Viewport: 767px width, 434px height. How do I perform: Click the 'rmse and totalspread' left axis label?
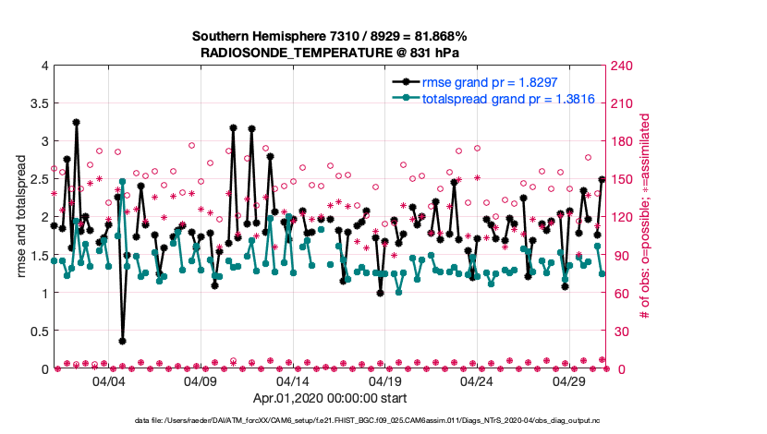[x=20, y=217]
